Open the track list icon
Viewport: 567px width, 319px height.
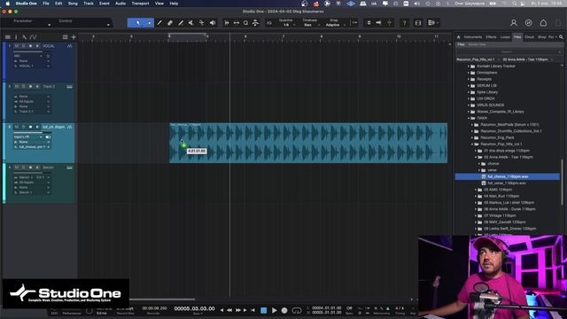point(8,37)
